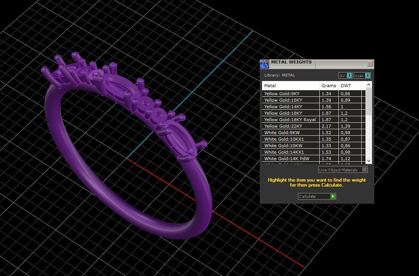Select the Yellow Gold:9KY row

(x=314, y=94)
